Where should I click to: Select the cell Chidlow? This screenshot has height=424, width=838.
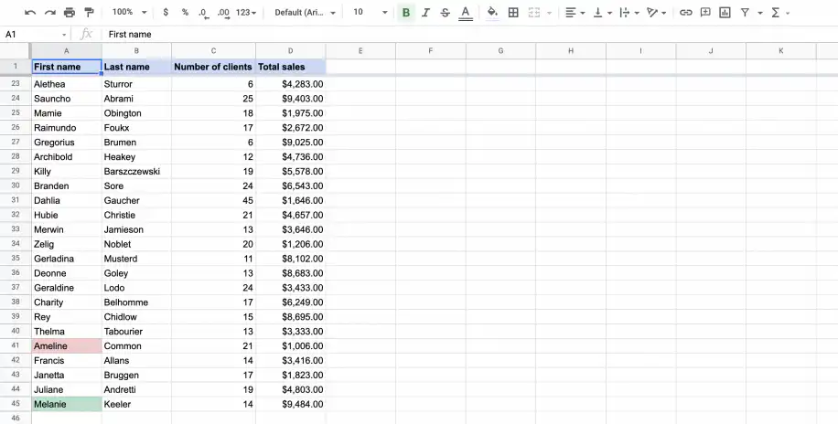136,317
